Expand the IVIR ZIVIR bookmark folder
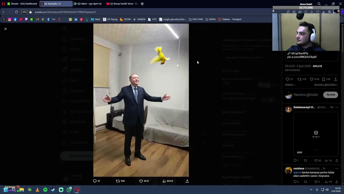This screenshot has height=194, width=344. [x=196, y=19]
